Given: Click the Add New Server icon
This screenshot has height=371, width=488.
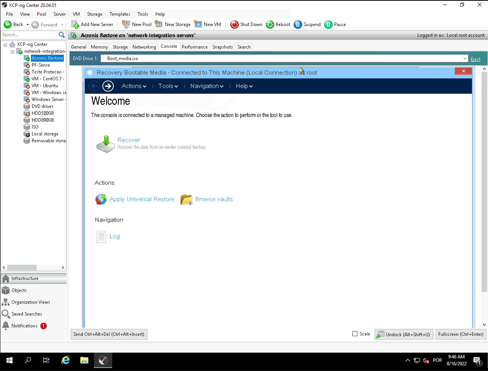Looking at the screenshot, I should (x=75, y=24).
